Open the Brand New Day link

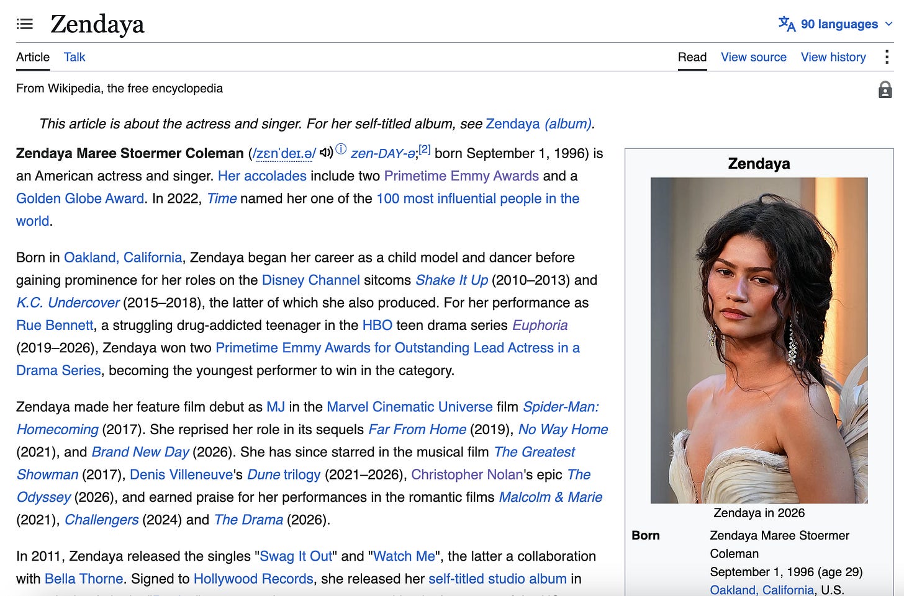point(140,452)
